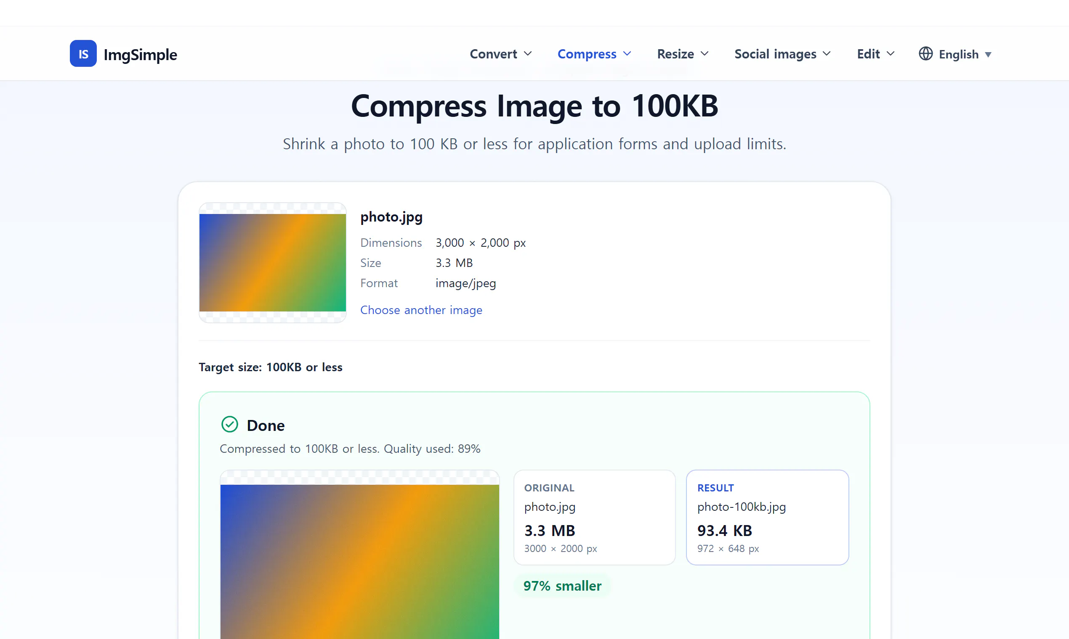The width and height of the screenshot is (1069, 639).
Task: Expand the Compress menu
Action: 594,54
